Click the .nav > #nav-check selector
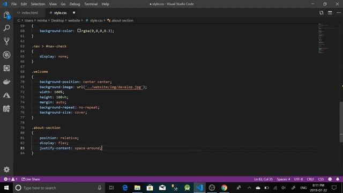The width and height of the screenshot is (343, 193). [49, 46]
